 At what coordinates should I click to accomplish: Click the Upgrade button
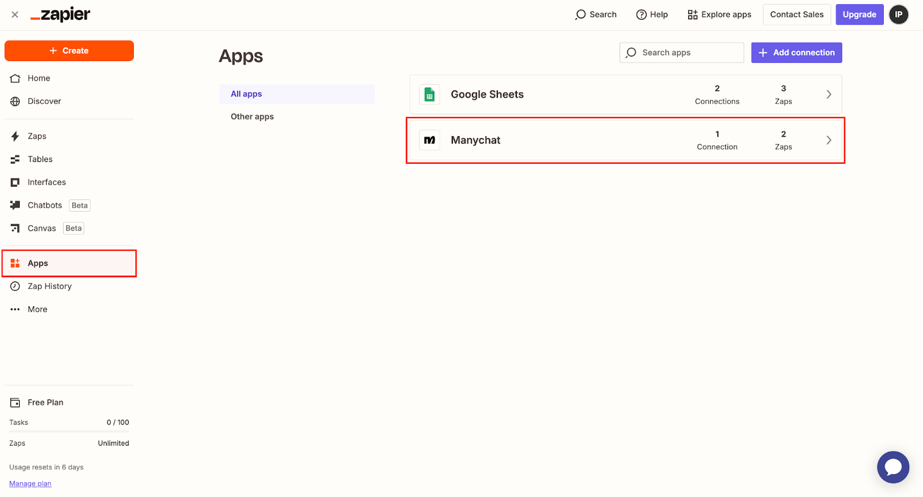coord(859,14)
